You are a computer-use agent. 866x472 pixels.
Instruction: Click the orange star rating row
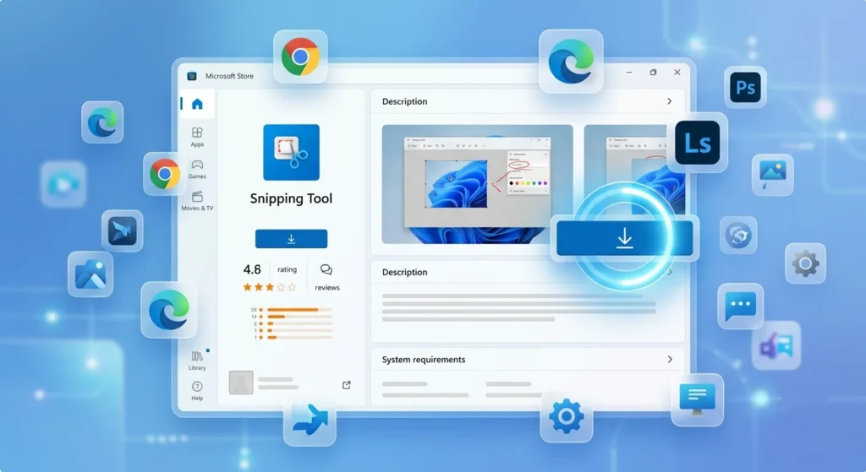270,287
